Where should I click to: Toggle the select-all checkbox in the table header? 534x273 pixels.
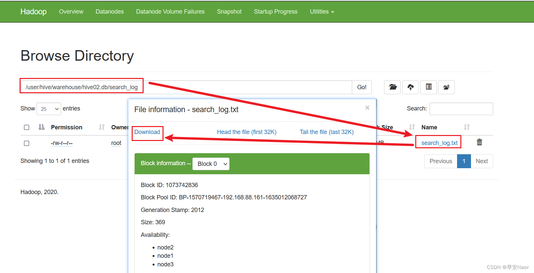(x=27, y=127)
